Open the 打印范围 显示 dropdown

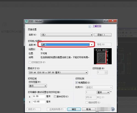point(38,86)
